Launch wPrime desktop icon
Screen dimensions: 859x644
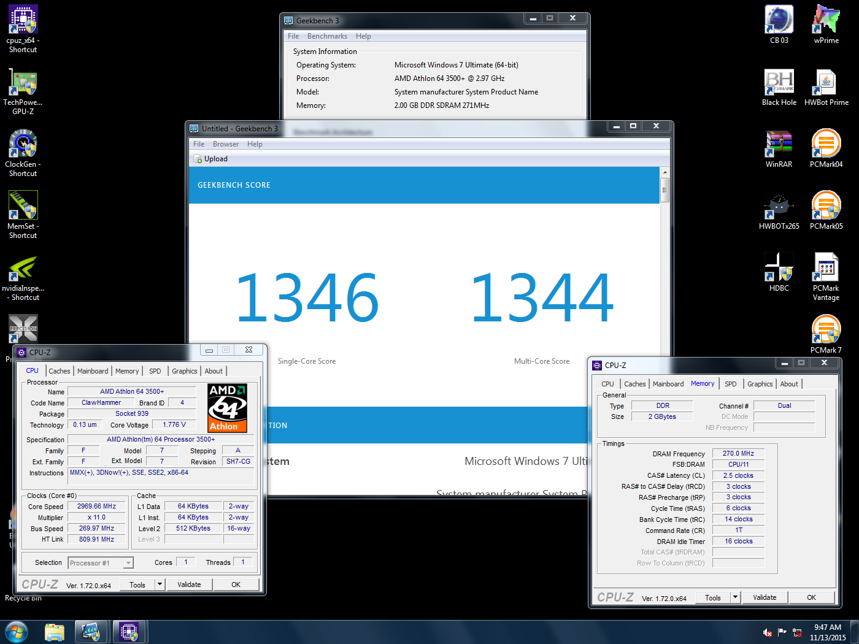(x=826, y=25)
